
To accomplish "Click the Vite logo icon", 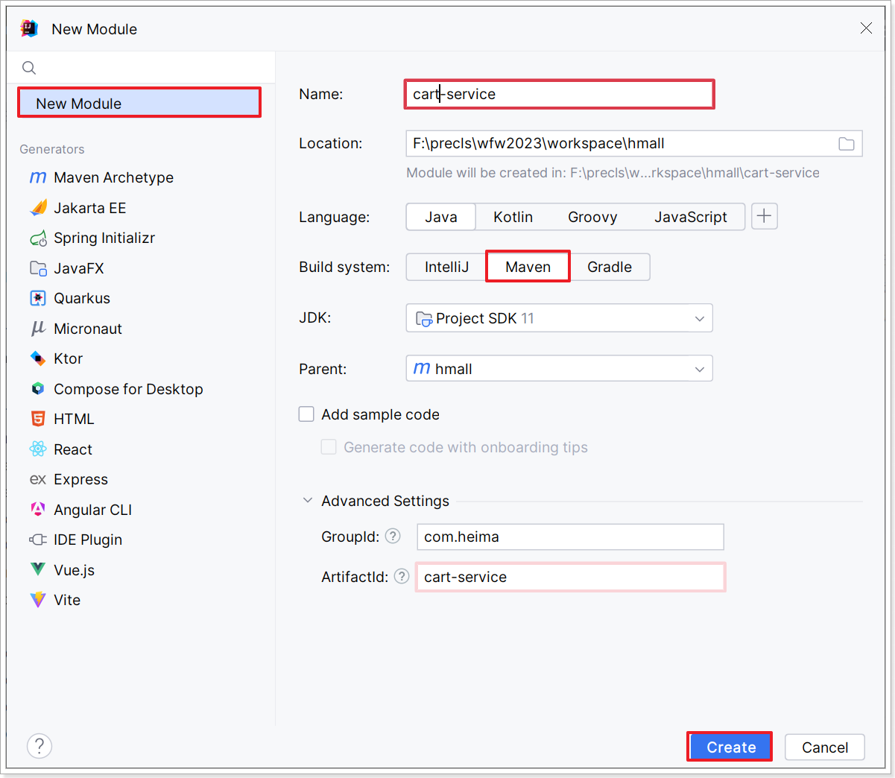I will 38,600.
